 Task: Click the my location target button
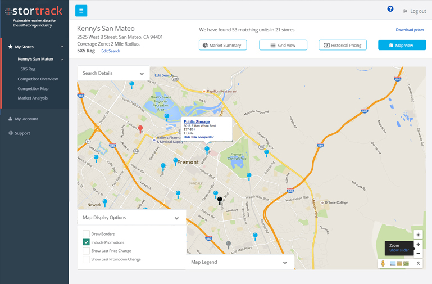pos(418,235)
